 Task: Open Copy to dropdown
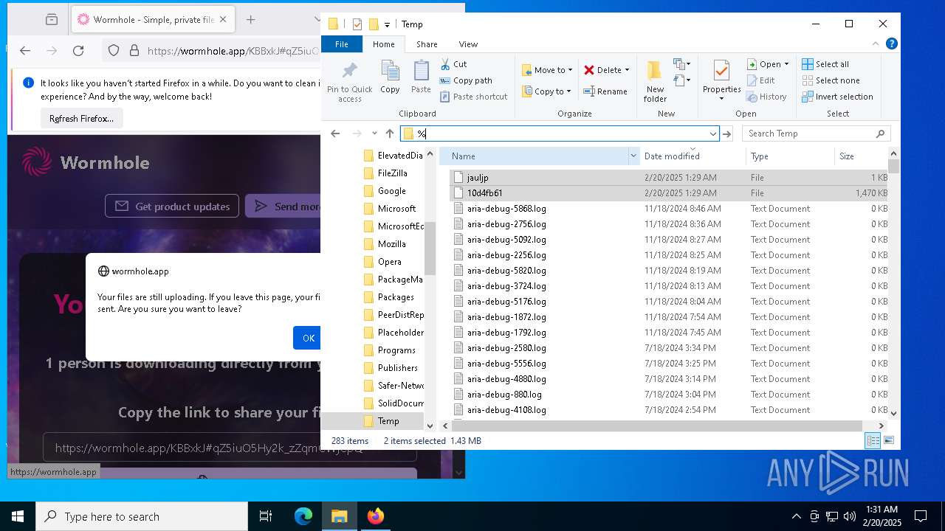coord(547,91)
